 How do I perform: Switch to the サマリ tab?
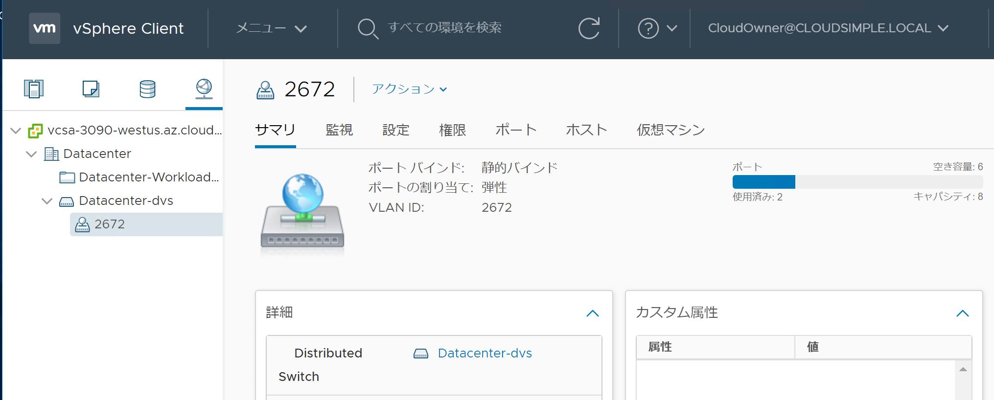275,130
